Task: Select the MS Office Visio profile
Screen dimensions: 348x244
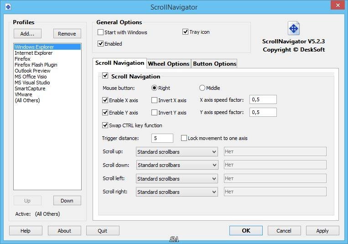Action: click(47, 77)
